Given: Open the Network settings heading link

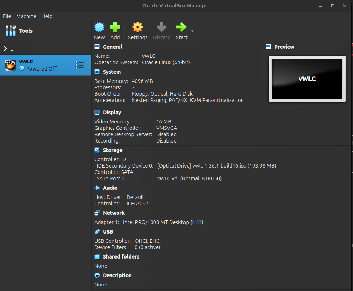Looking at the screenshot, I should tap(114, 213).
